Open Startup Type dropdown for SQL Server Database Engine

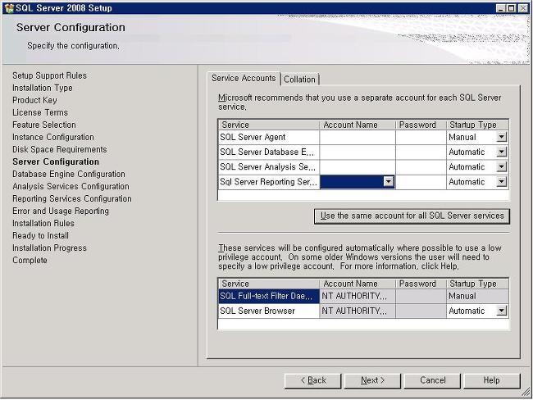click(x=501, y=152)
